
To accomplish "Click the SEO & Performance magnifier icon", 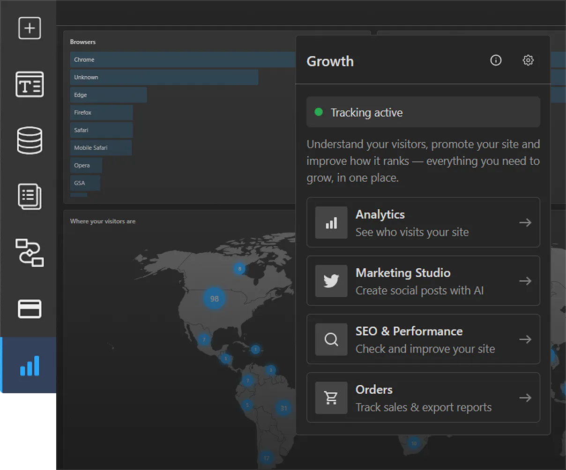I will tap(331, 339).
